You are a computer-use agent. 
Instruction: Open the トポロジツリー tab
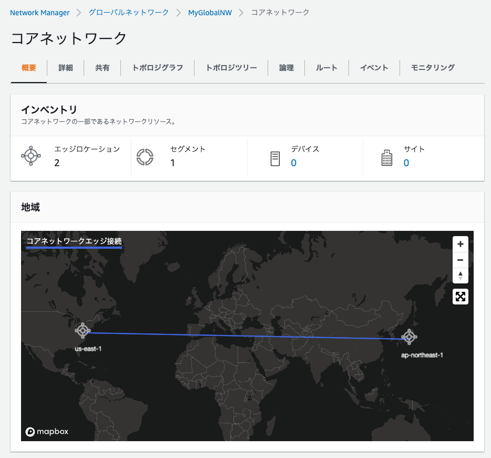[231, 68]
